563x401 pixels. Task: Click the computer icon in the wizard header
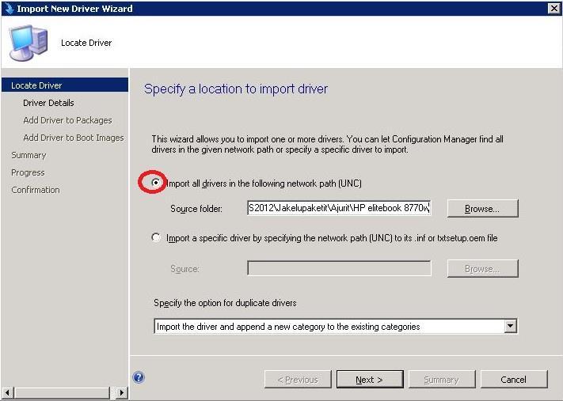29,43
